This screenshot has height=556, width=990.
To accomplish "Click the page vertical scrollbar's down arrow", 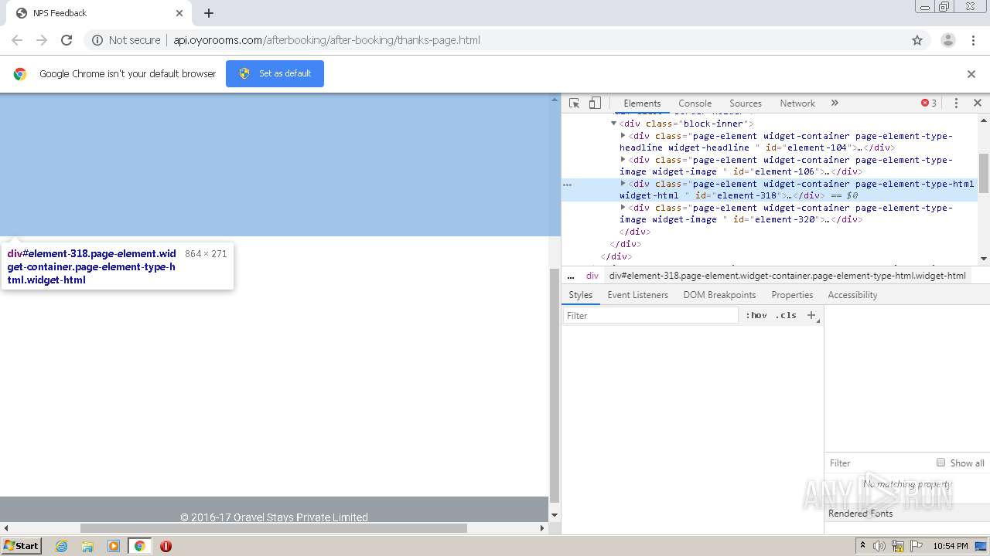I will pyautogui.click(x=554, y=515).
